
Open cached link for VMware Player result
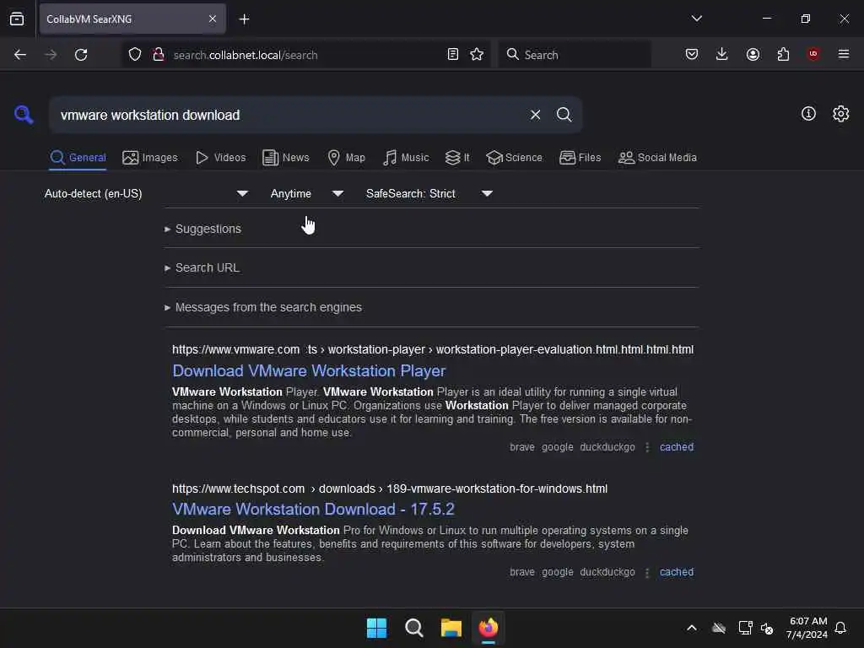click(x=677, y=447)
